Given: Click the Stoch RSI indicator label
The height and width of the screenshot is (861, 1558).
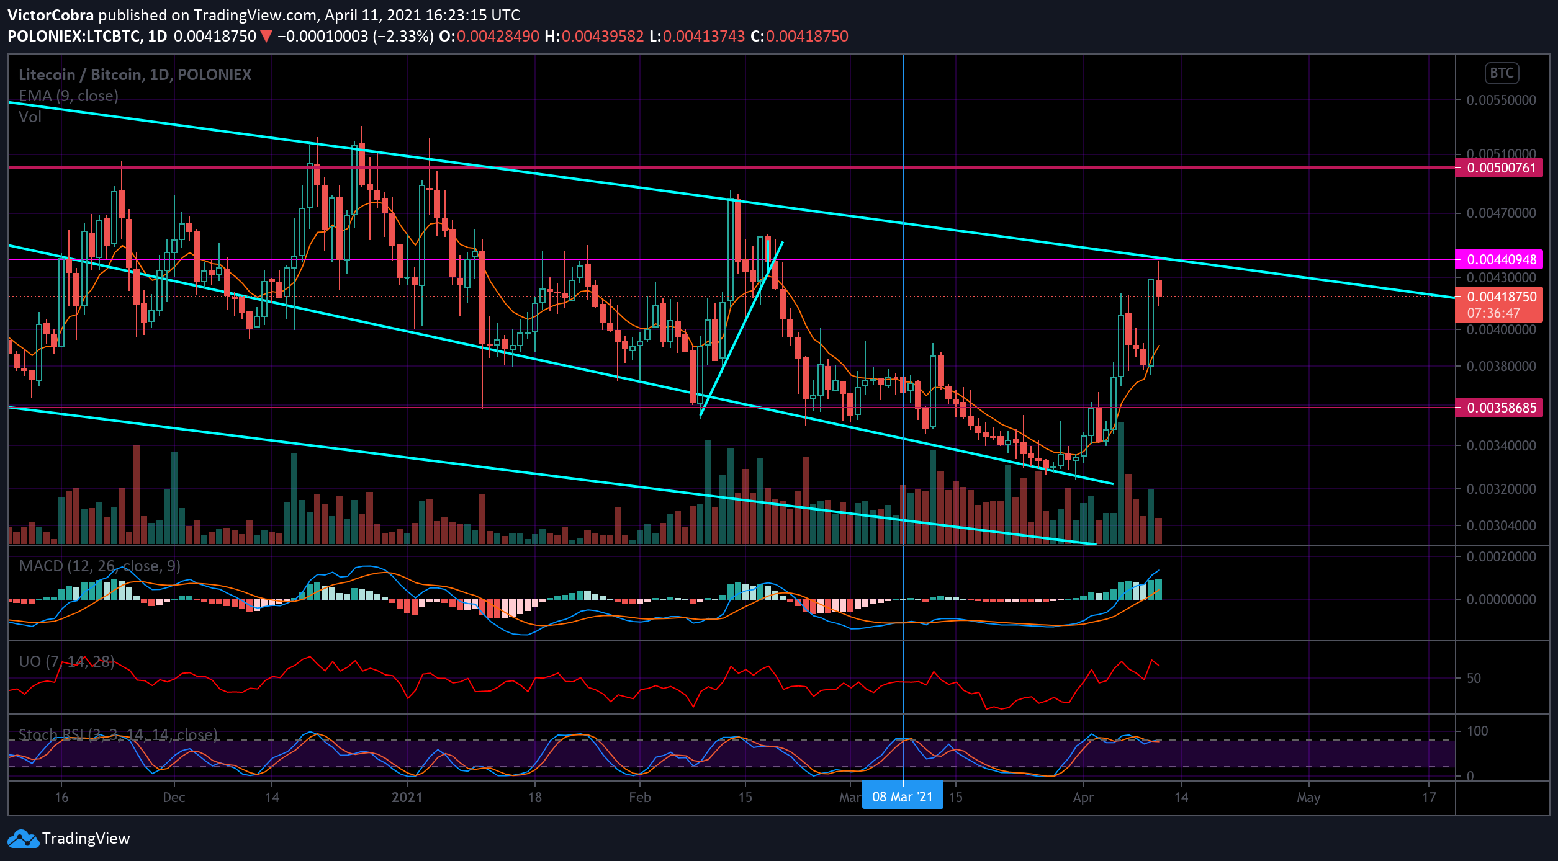Looking at the screenshot, I should [118, 735].
